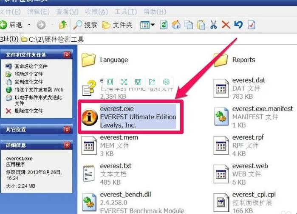297x214 pixels.
Task: Click the save icon in floating toolbar
Action: coord(138,82)
